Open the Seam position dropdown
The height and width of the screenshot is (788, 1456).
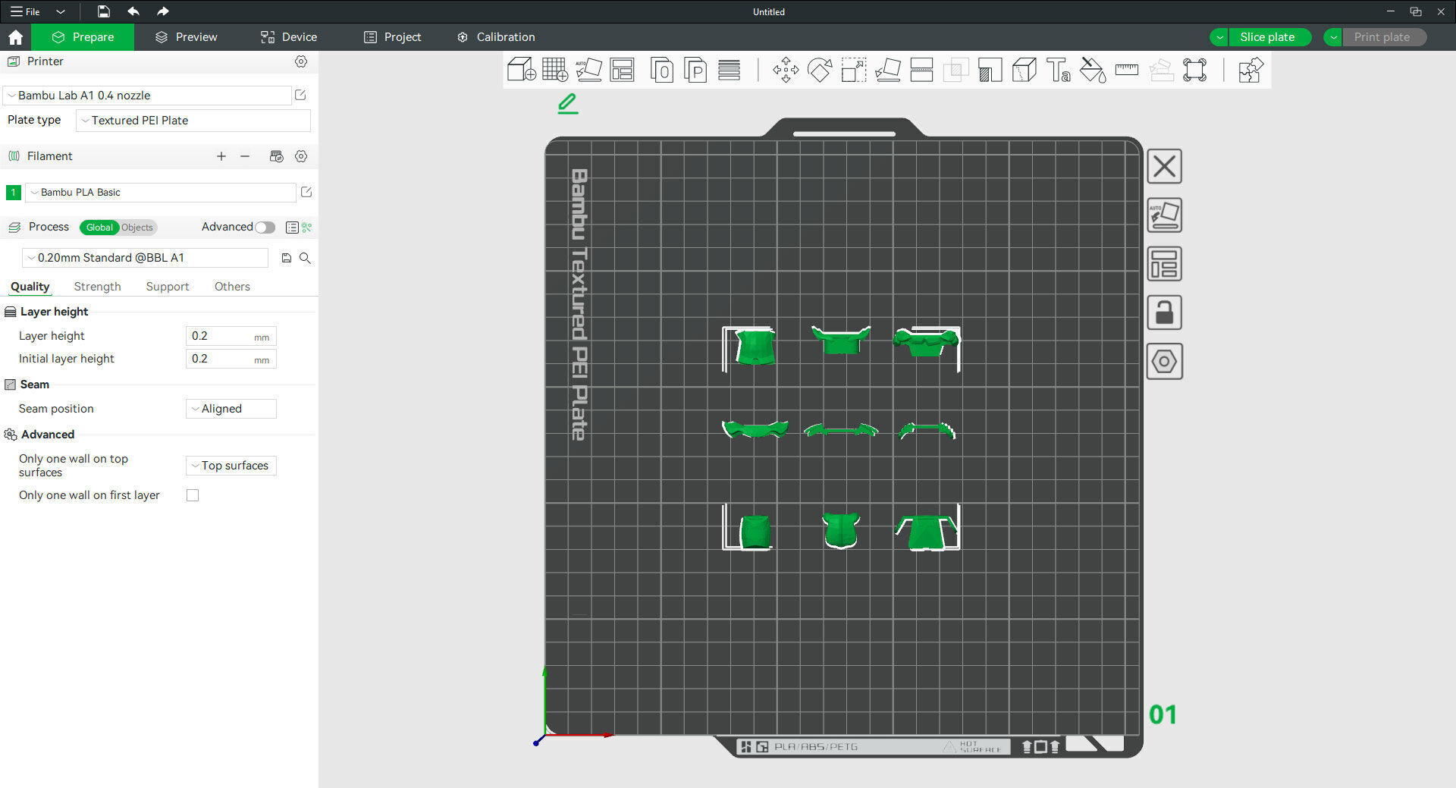[x=231, y=409]
